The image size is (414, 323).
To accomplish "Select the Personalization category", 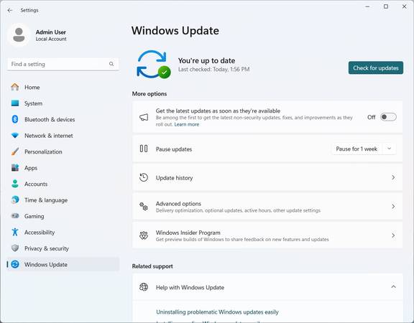I will pyautogui.click(x=63, y=151).
